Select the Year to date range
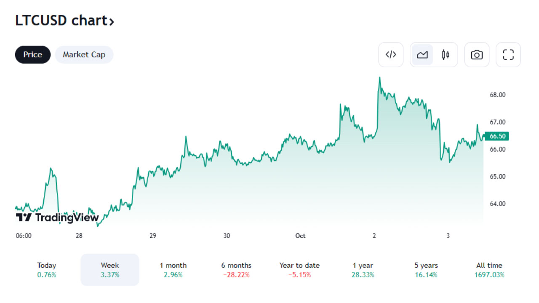539x303 pixels. point(299,270)
